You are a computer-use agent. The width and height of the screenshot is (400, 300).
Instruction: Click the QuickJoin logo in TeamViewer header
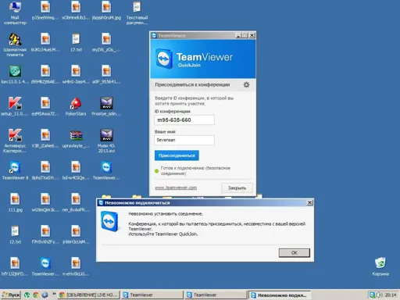(164, 59)
